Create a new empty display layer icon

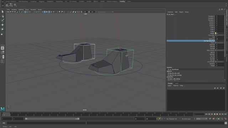[x=221, y=88]
